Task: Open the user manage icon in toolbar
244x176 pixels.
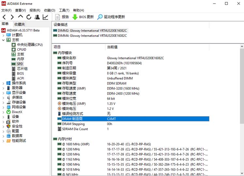Action: pos(37,17)
